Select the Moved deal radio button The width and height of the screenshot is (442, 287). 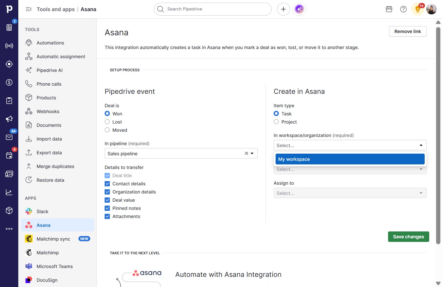click(x=107, y=130)
